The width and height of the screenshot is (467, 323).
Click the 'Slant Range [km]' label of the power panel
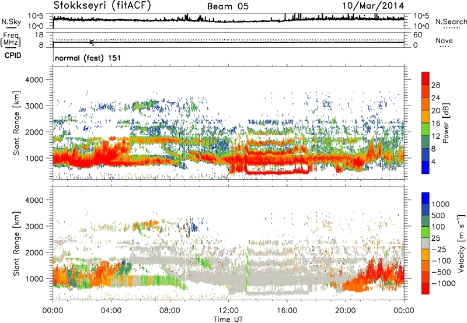point(16,123)
